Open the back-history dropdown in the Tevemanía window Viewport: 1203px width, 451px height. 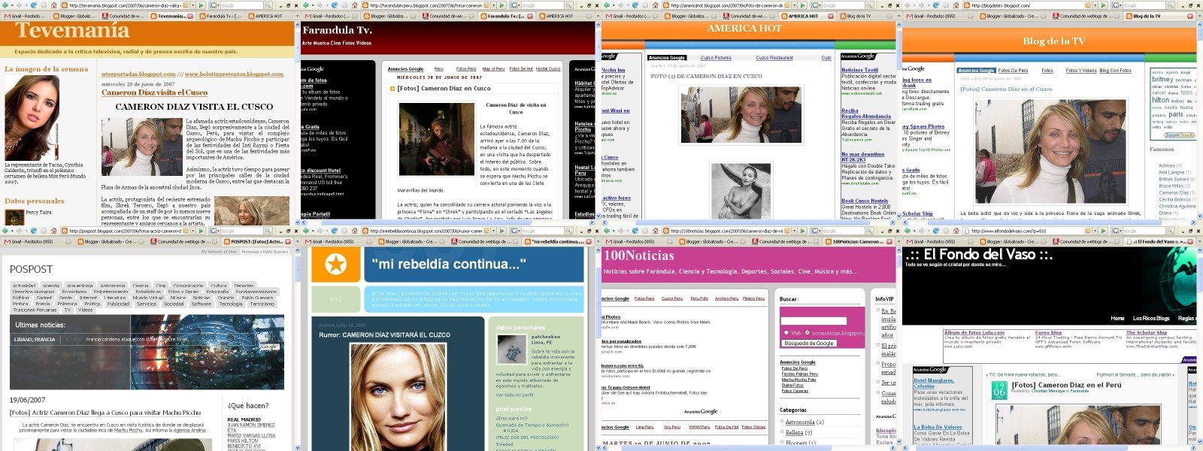(x=12, y=5)
